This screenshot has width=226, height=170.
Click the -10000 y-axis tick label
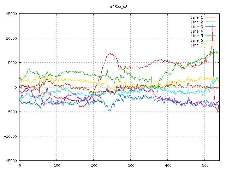point(10,136)
